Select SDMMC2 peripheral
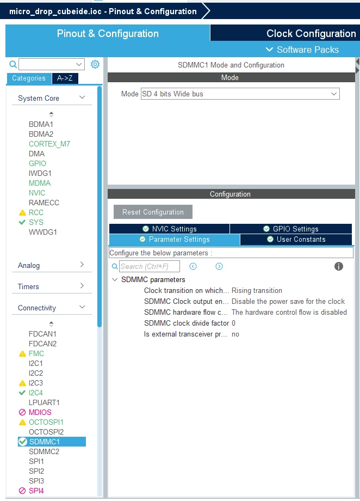Screen dimensions: 360x501 pos(44,451)
